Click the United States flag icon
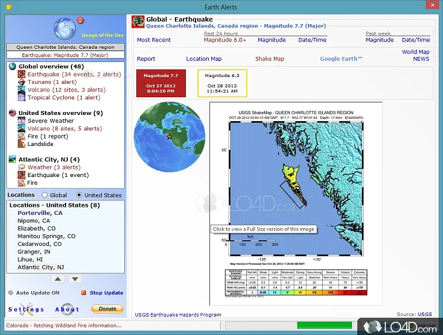This screenshot has width=443, height=335. pyautogui.click(x=13, y=113)
